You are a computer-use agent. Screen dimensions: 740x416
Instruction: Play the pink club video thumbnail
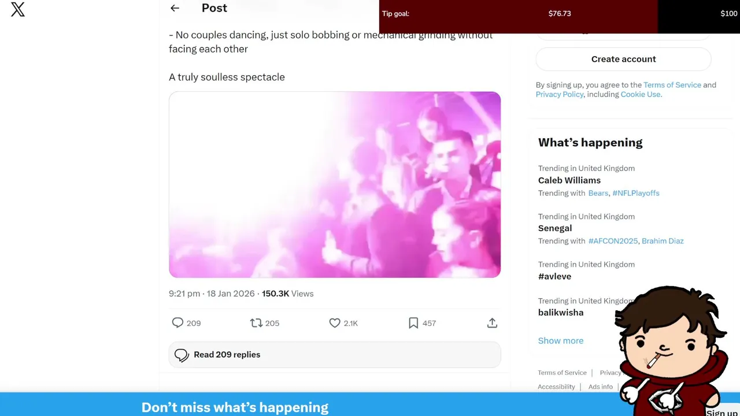coord(335,184)
